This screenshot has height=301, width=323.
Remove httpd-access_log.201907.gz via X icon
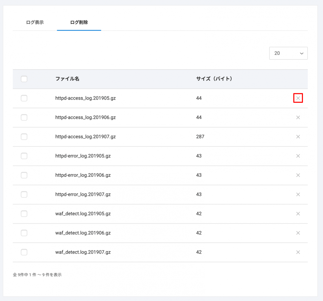(x=298, y=137)
